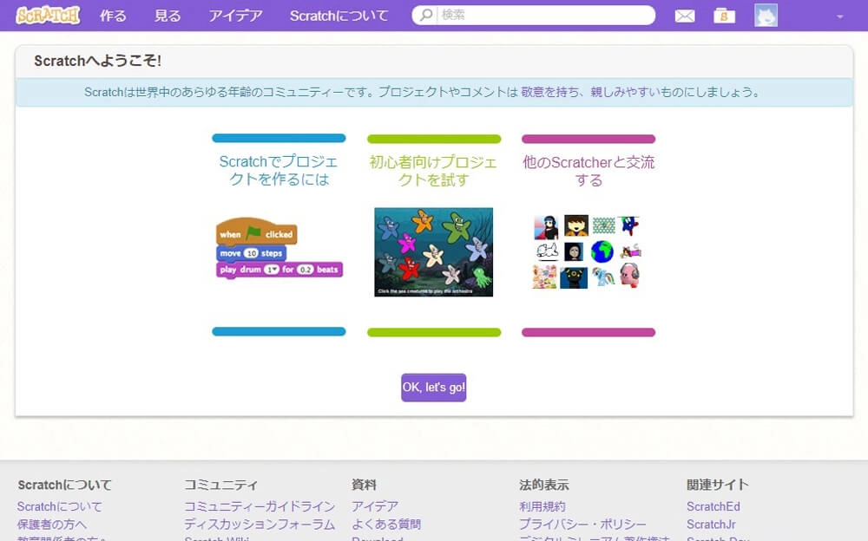This screenshot has width=868, height=541.
Task: Open the messages envelope icon
Action: coord(685,16)
